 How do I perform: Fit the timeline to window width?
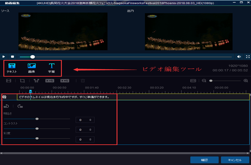193,81
